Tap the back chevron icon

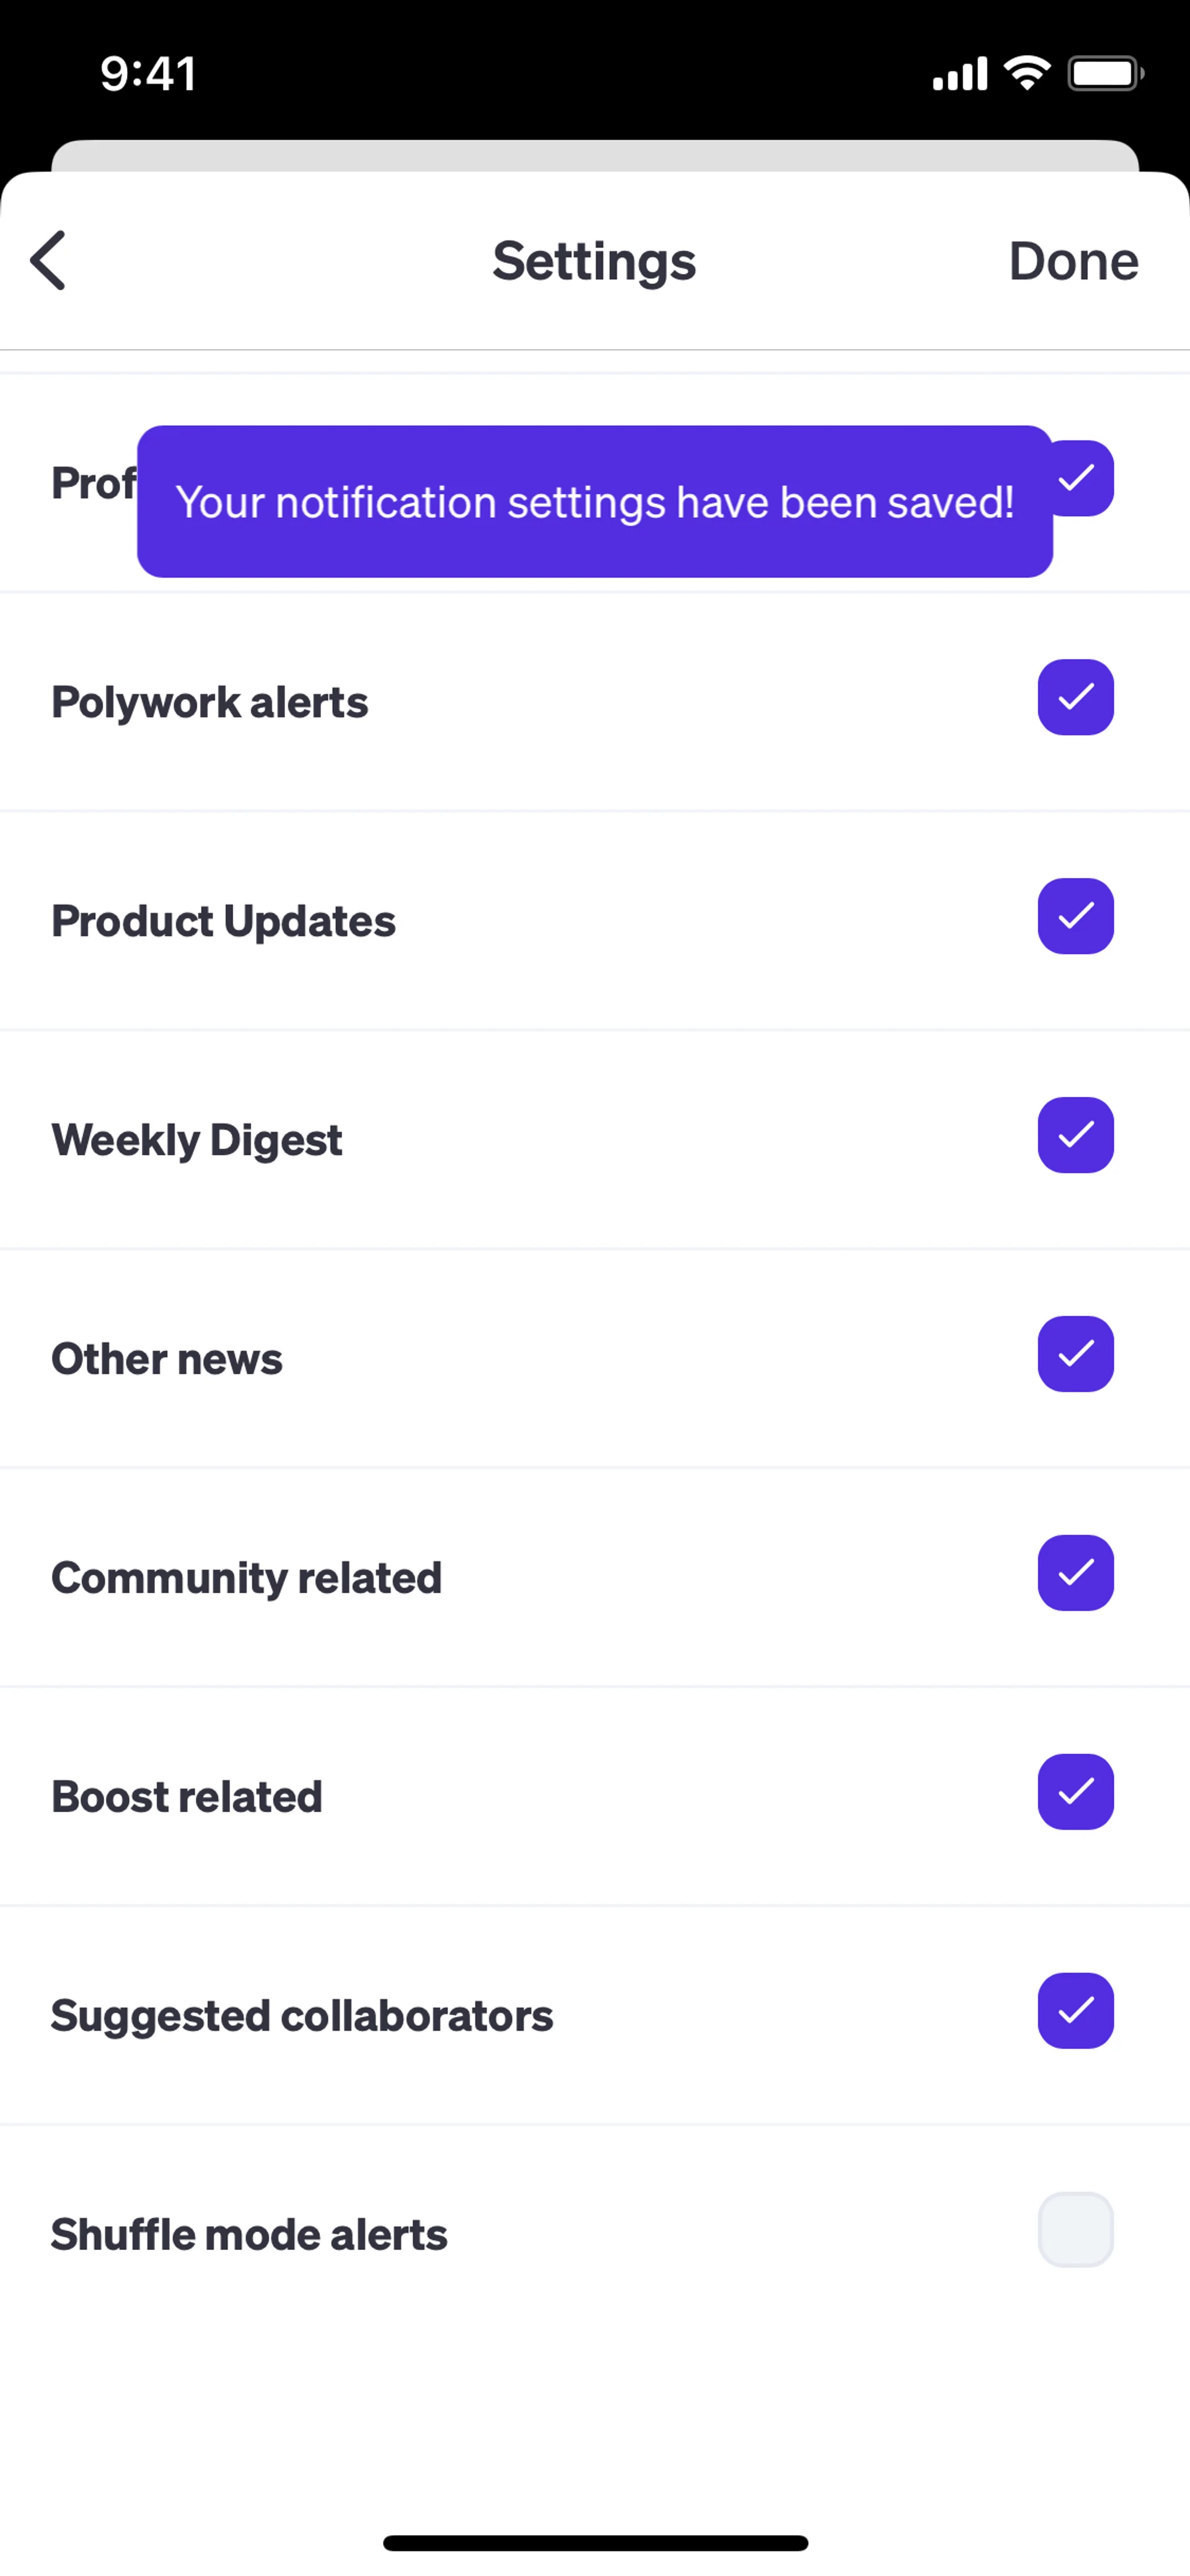48,261
